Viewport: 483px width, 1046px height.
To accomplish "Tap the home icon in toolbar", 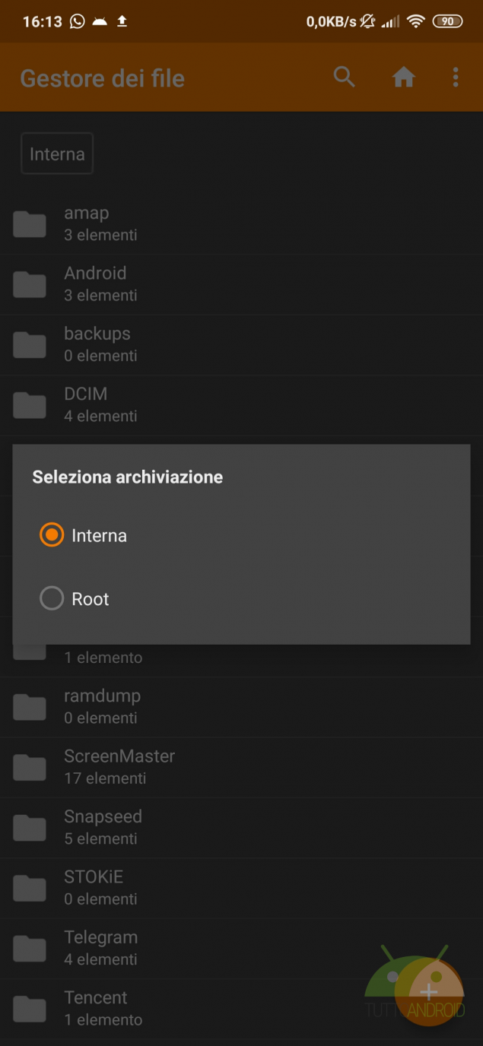I will (403, 77).
